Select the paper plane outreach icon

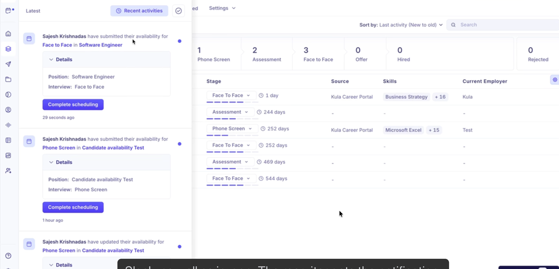pyautogui.click(x=8, y=64)
